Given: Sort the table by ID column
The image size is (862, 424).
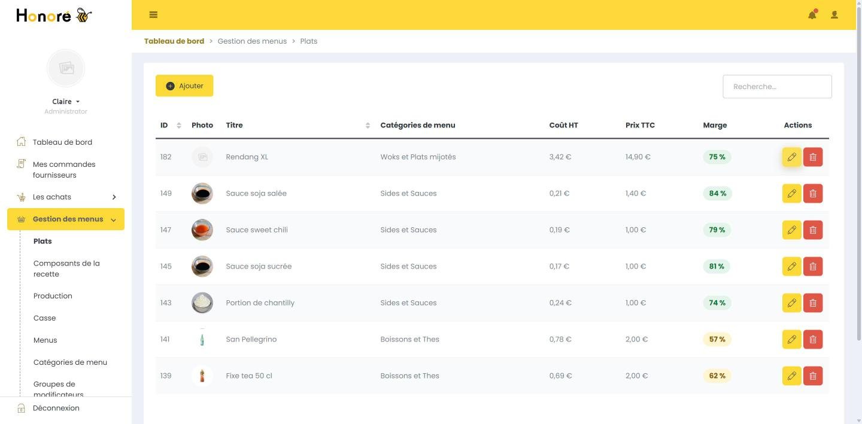Looking at the screenshot, I should pos(171,125).
